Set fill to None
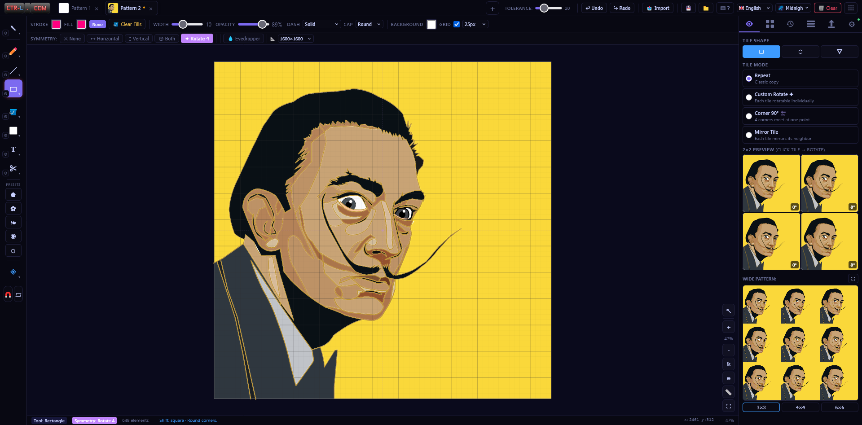Image resolution: width=862 pixels, height=425 pixels. pyautogui.click(x=97, y=24)
